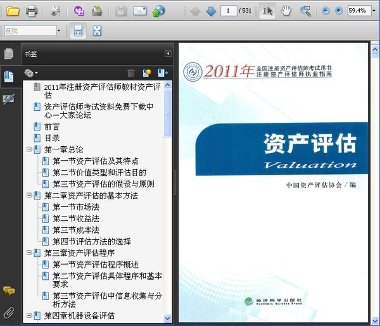Click the green-arrow document export icon

coord(97,11)
